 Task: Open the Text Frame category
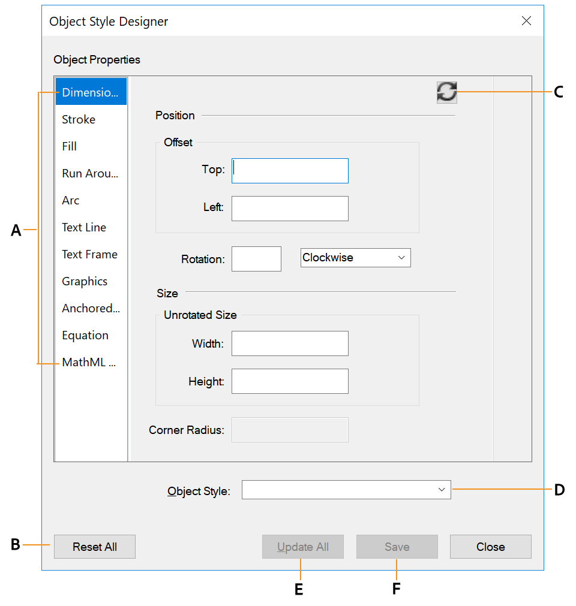click(x=89, y=254)
